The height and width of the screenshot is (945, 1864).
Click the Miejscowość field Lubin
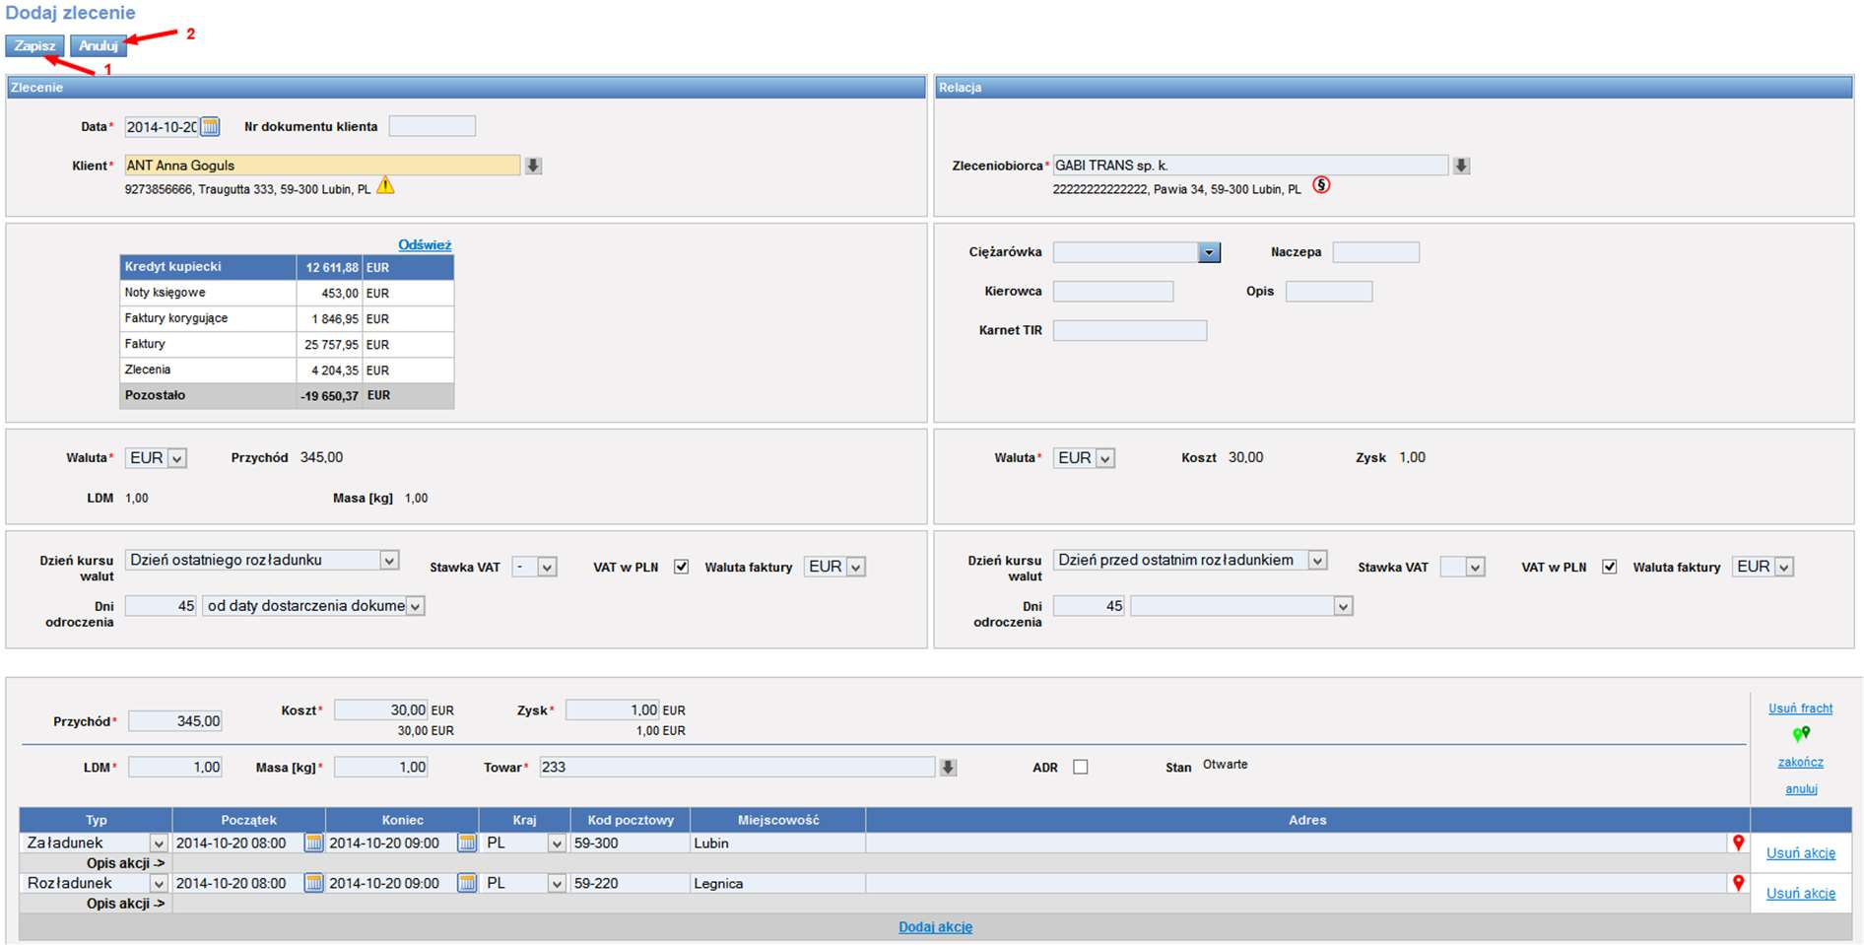pyautogui.click(x=777, y=843)
